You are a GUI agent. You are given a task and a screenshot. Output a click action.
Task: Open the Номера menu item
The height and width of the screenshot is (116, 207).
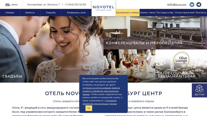10,13
